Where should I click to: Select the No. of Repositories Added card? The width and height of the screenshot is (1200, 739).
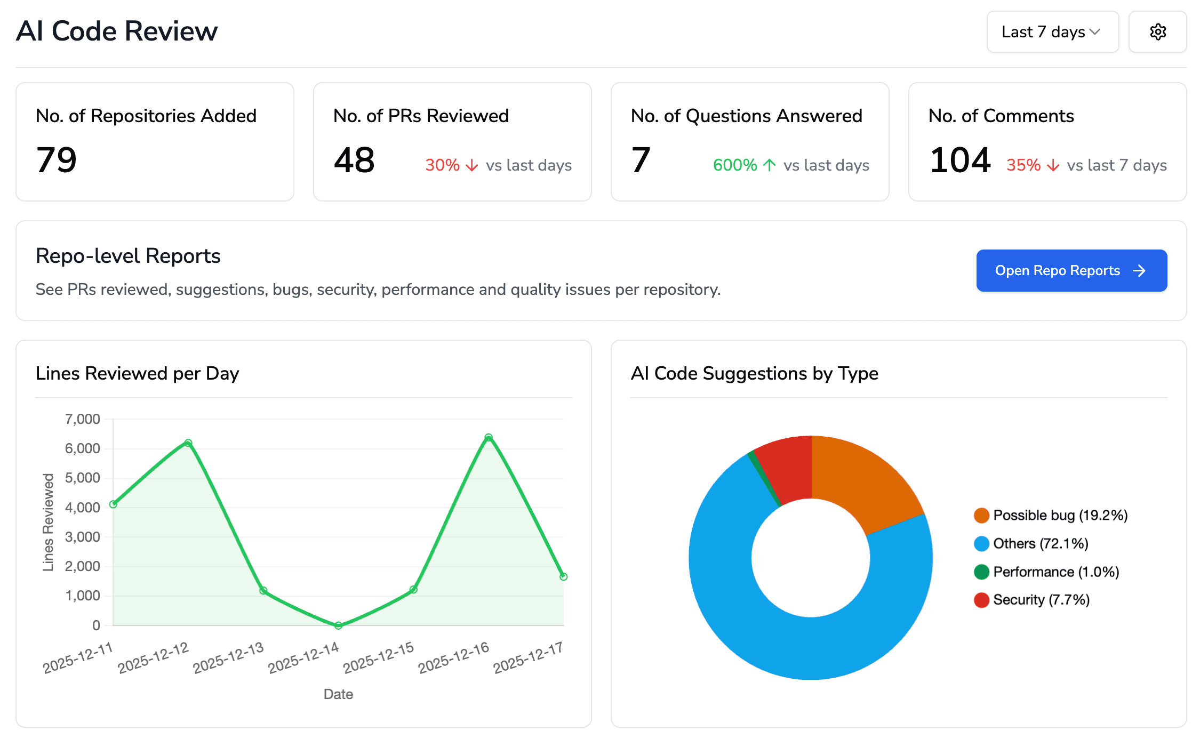click(155, 142)
